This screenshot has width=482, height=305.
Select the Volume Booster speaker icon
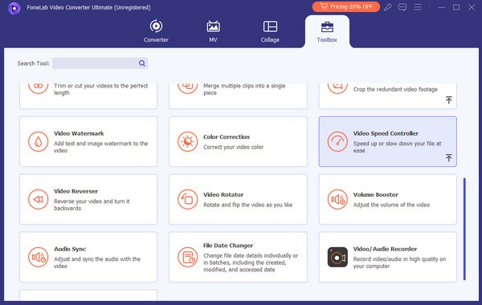coord(337,199)
